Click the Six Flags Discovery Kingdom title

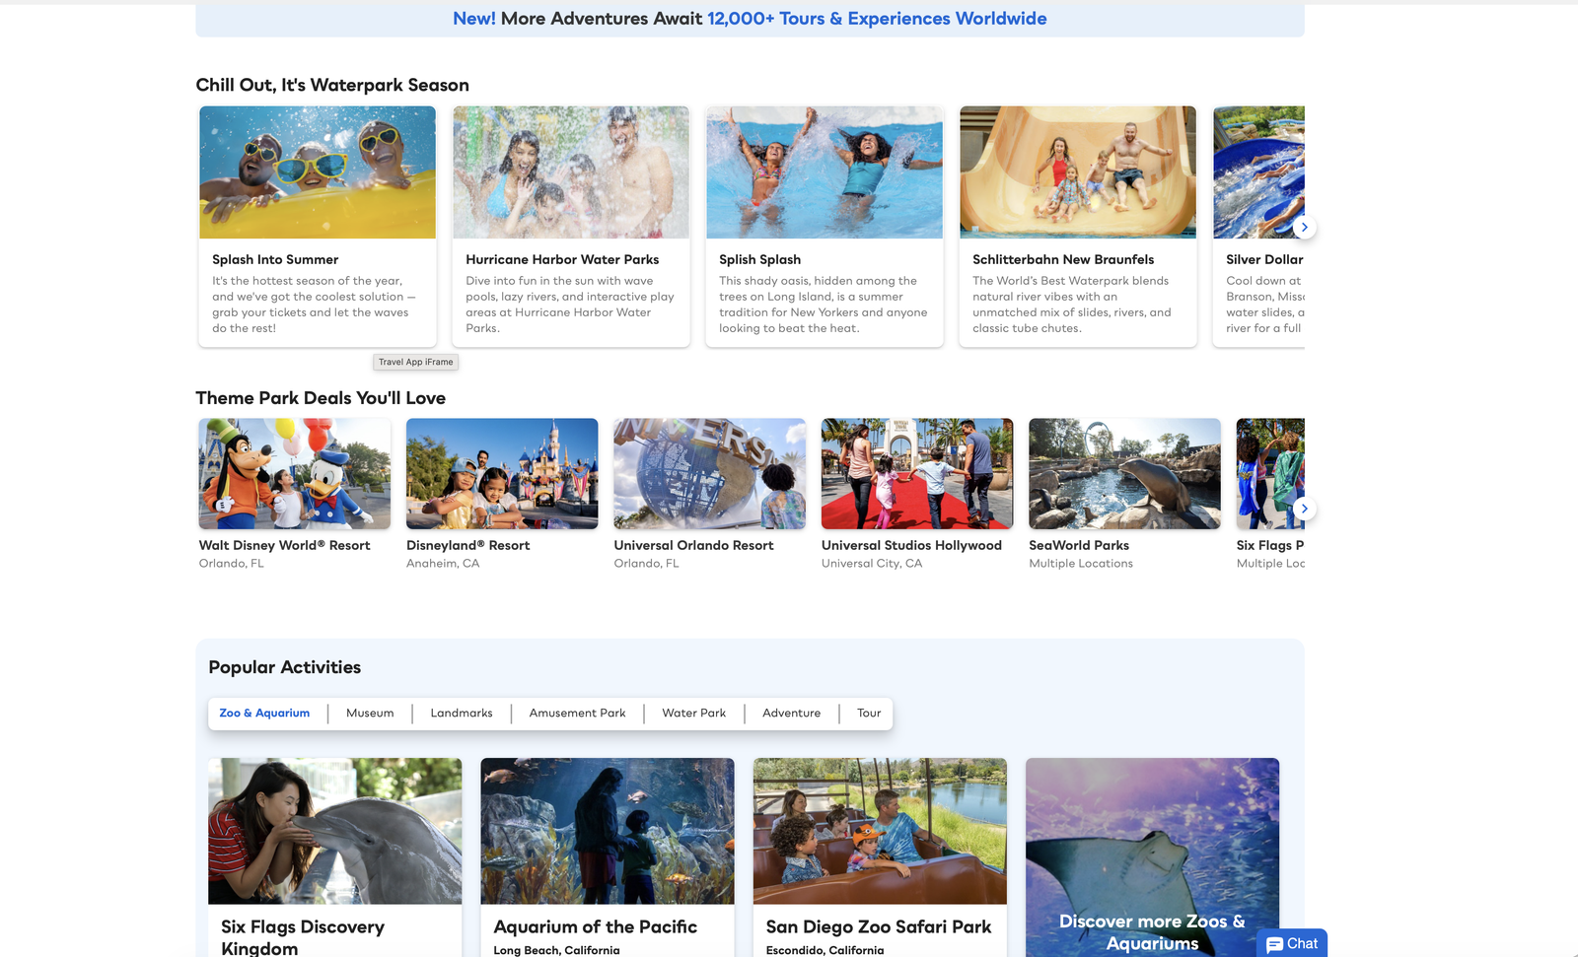[303, 937]
